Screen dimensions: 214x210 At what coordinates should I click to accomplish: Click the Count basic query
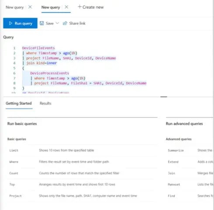pyautogui.click(x=14, y=173)
